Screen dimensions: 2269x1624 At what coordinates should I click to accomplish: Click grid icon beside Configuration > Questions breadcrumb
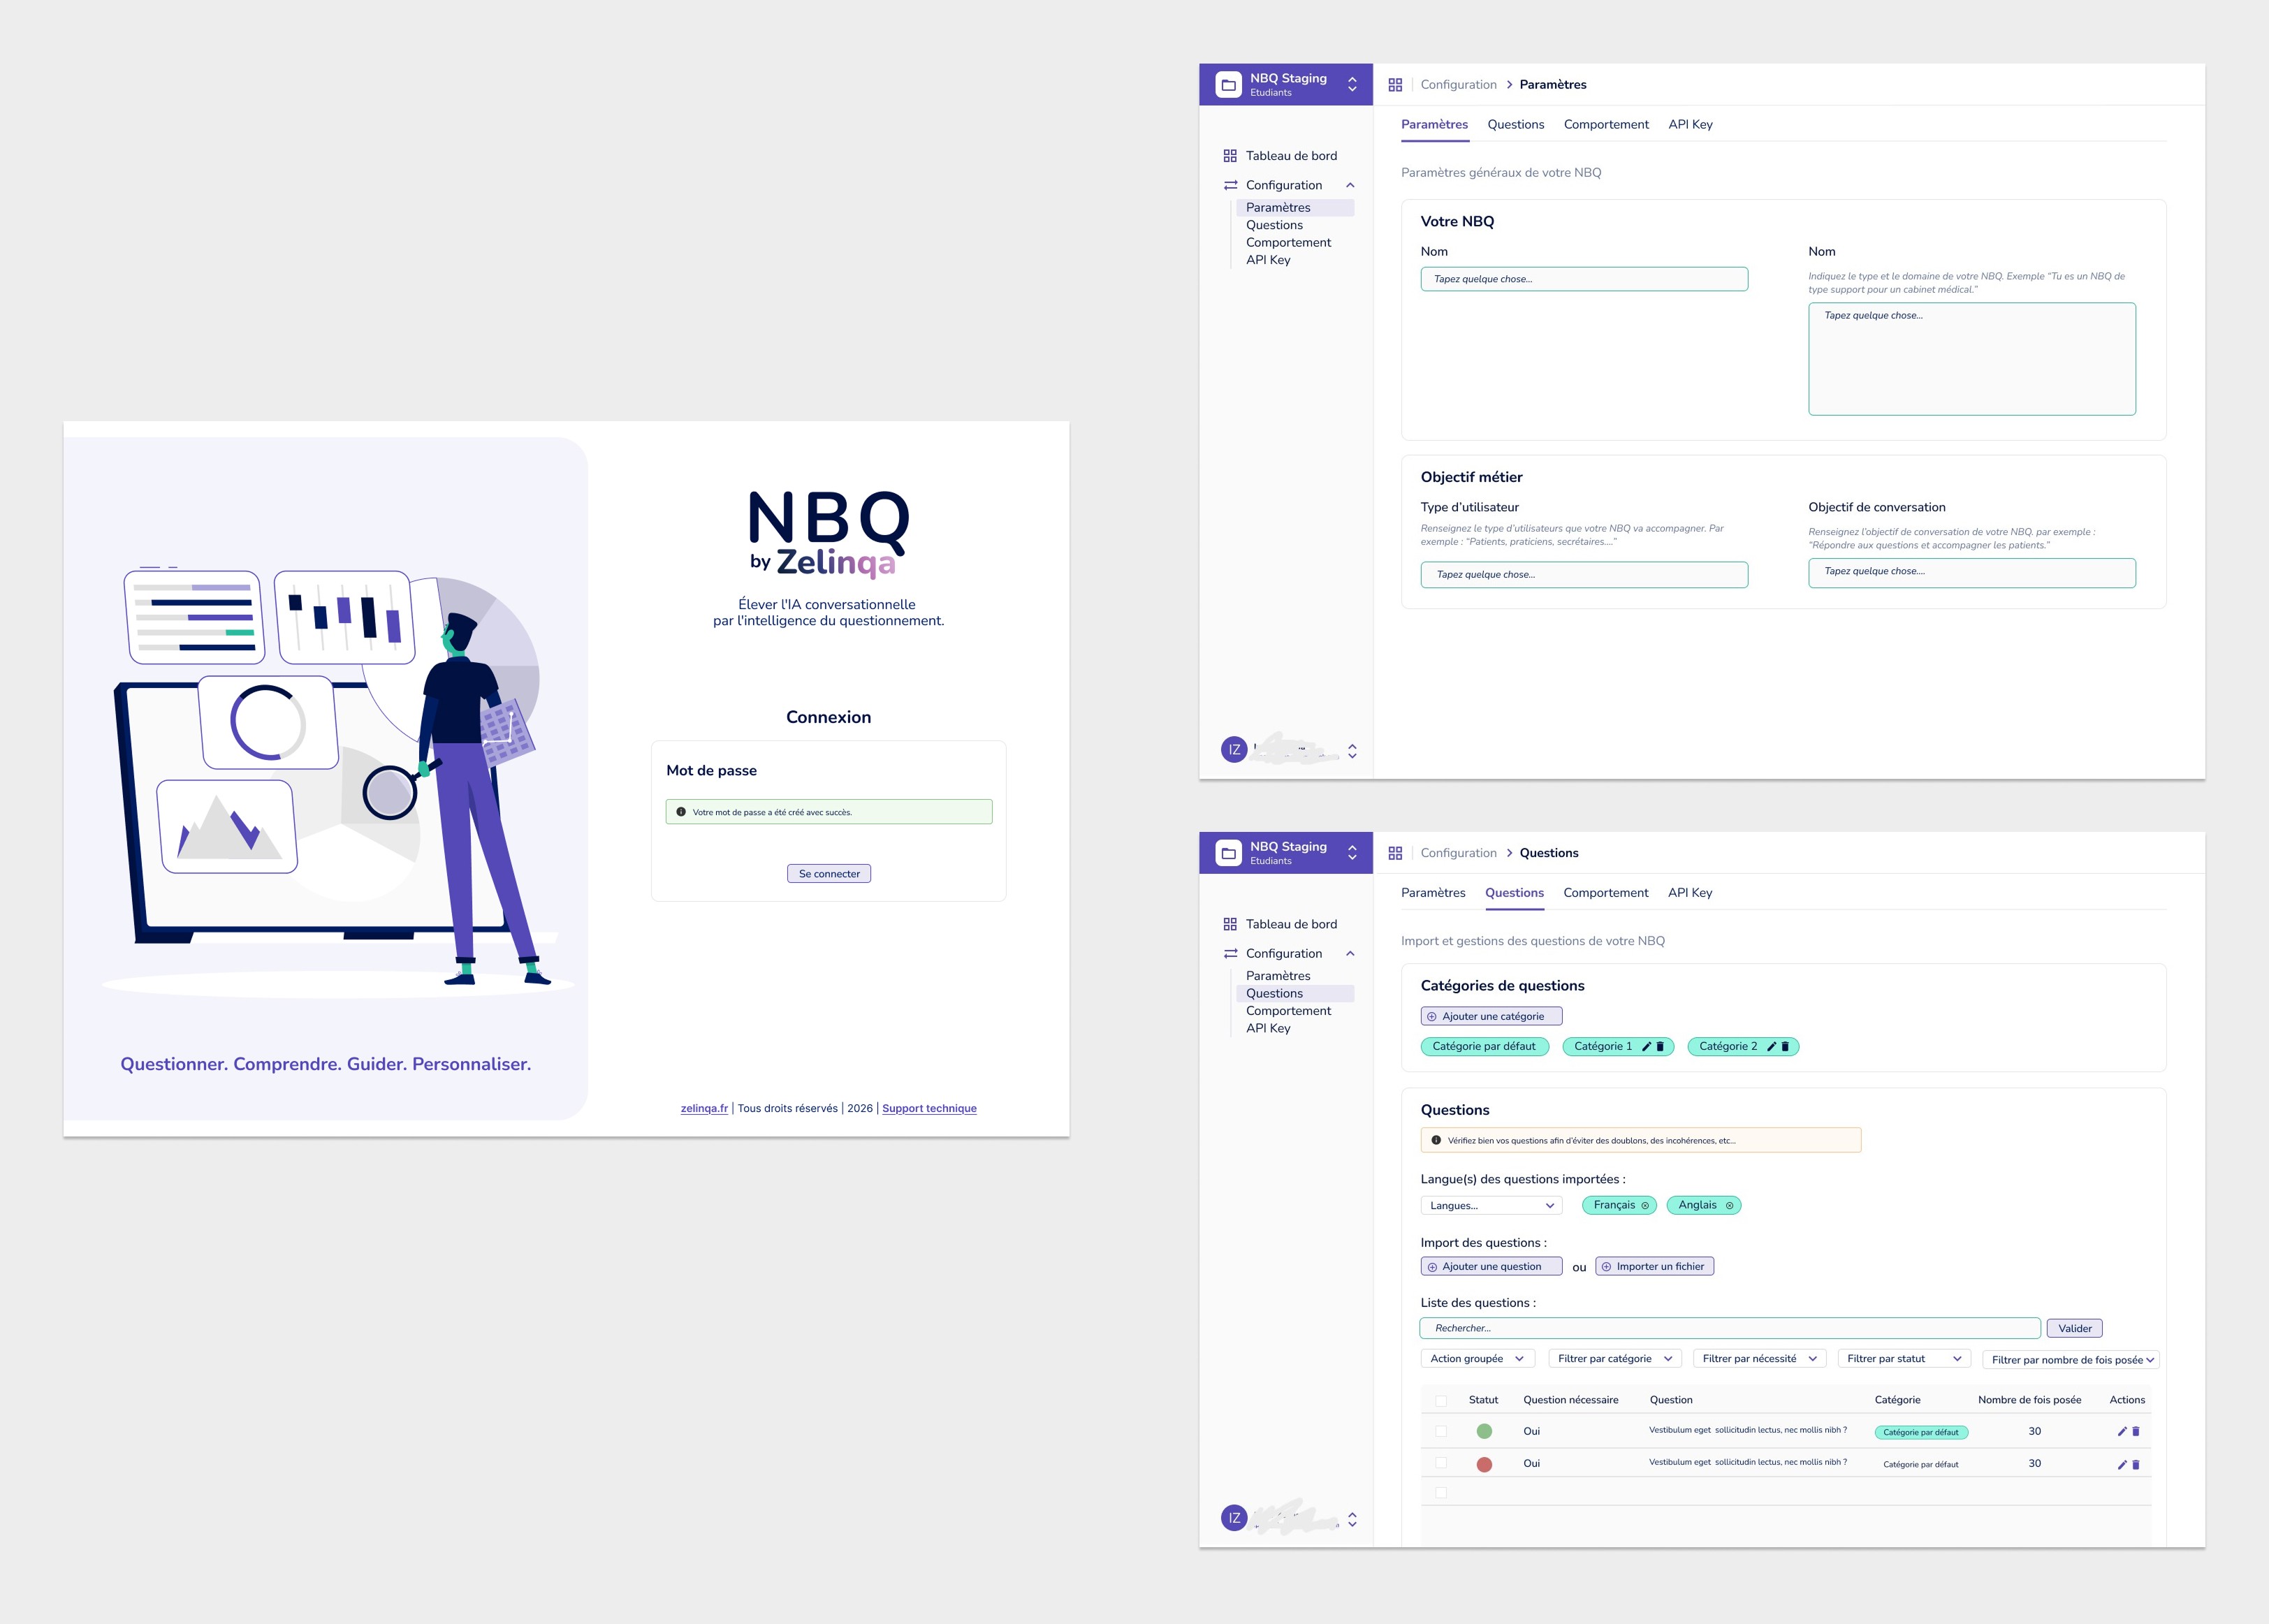pos(1395,853)
